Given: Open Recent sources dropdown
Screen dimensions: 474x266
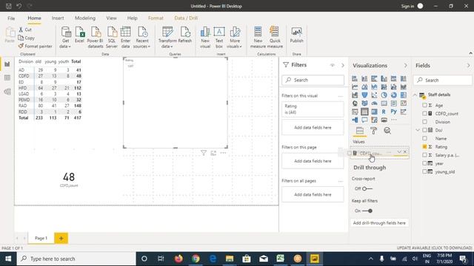Looking at the screenshot, I should [x=141, y=44].
